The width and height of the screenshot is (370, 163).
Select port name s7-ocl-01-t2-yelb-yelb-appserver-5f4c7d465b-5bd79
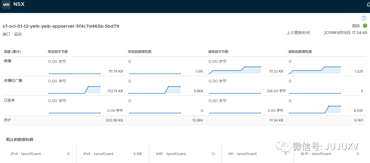pos(61,26)
